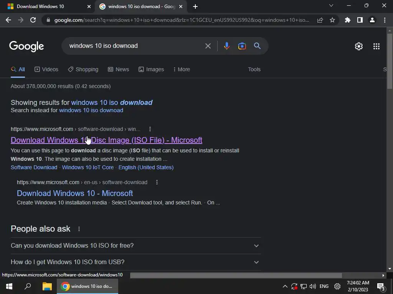
Task: Toggle the Chrome side panel
Action: [x=360, y=20]
